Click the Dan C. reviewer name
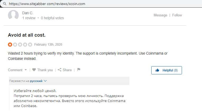 tap(28, 13)
